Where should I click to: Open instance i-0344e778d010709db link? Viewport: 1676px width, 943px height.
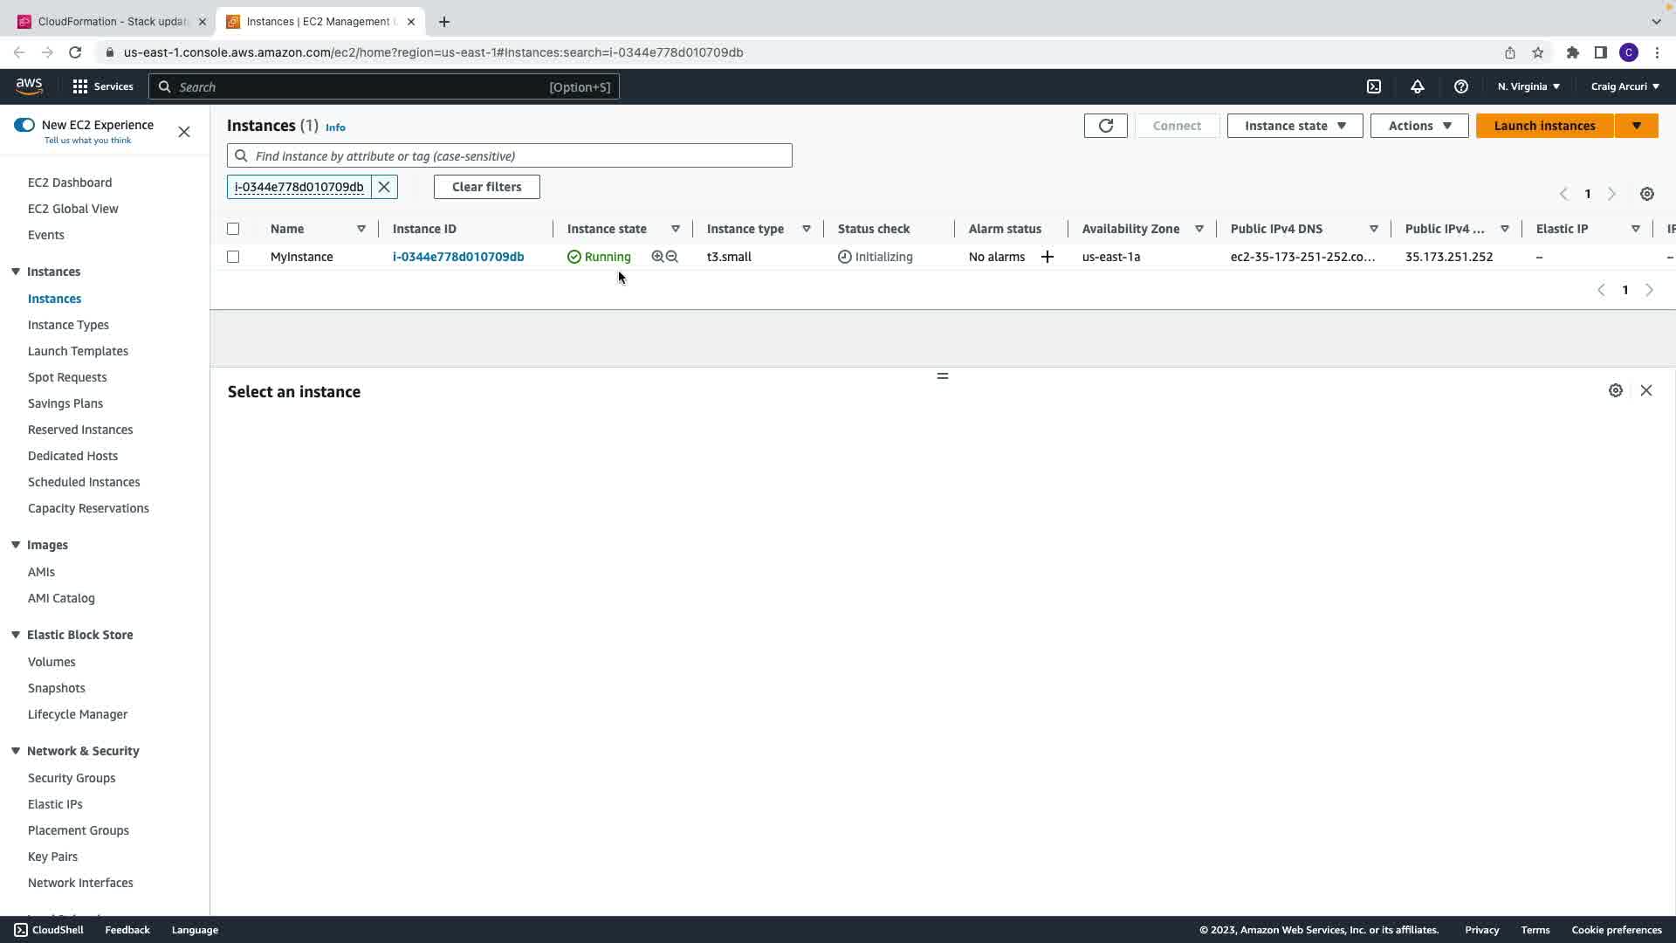(x=458, y=257)
